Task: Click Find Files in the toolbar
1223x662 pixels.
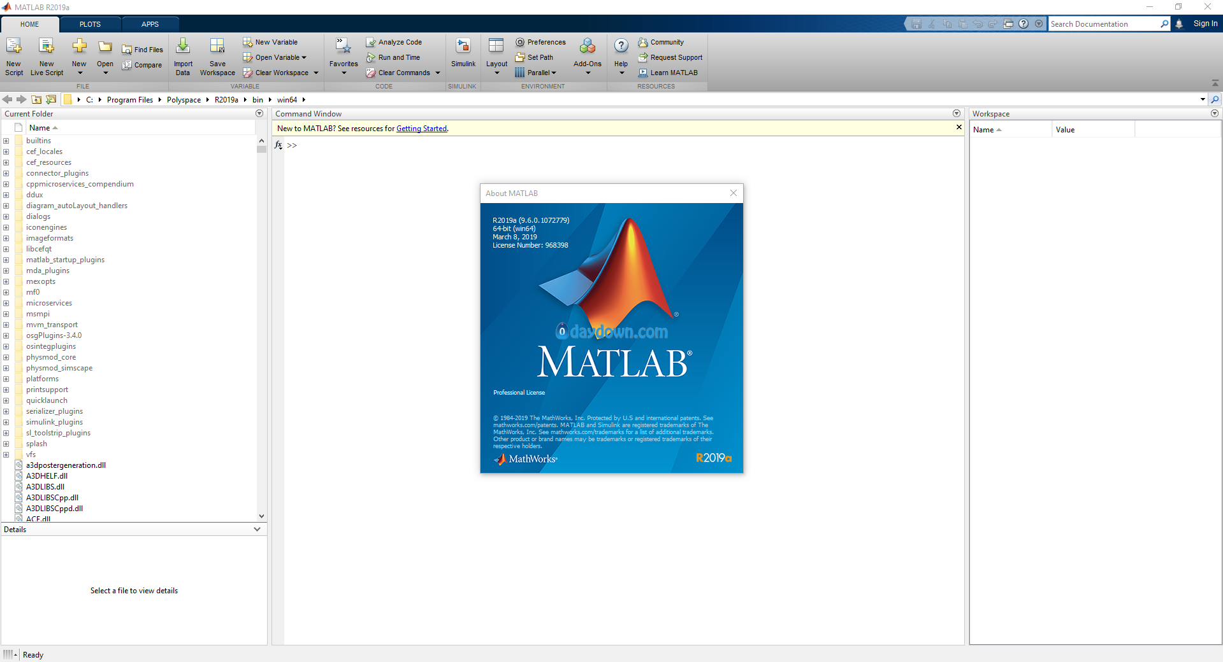Action: (x=143, y=50)
